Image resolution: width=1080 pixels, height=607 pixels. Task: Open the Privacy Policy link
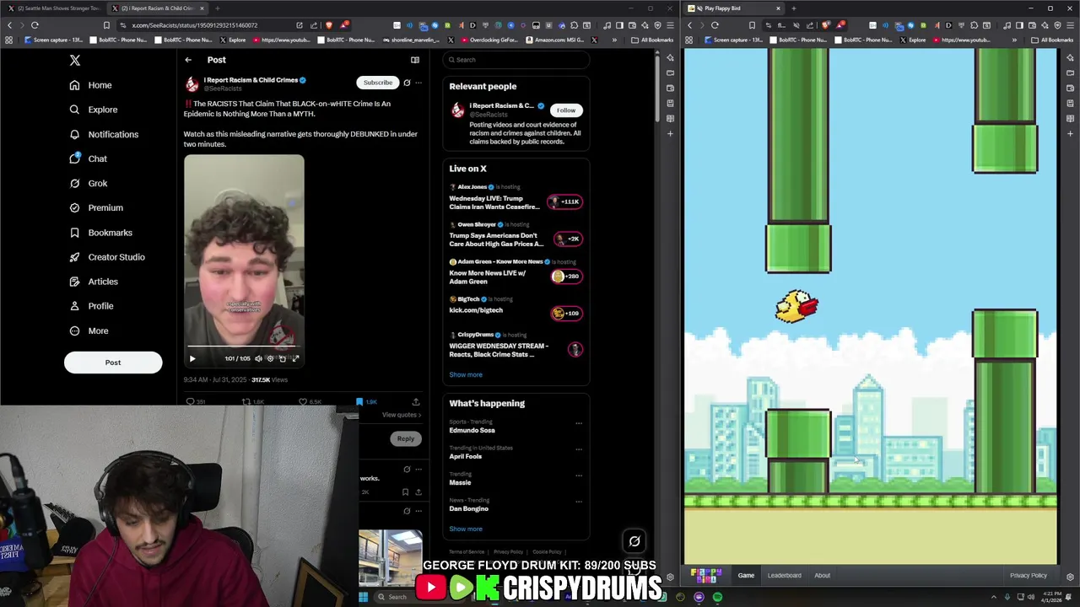point(1028,575)
